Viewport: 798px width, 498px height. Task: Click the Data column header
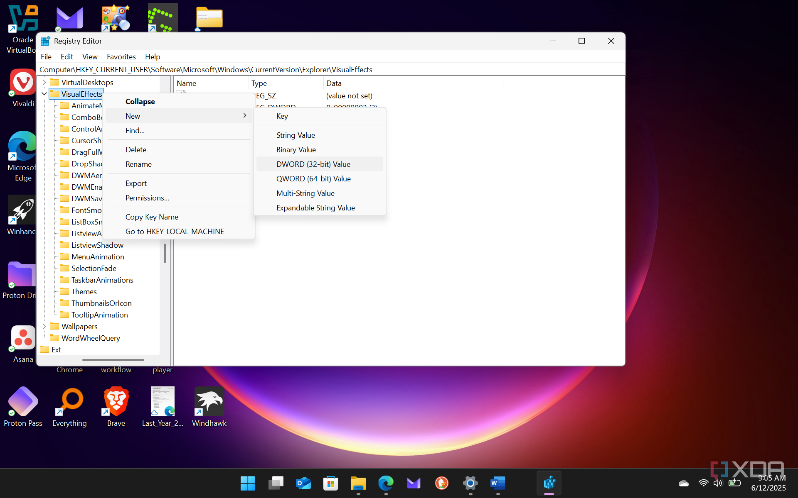coord(413,83)
